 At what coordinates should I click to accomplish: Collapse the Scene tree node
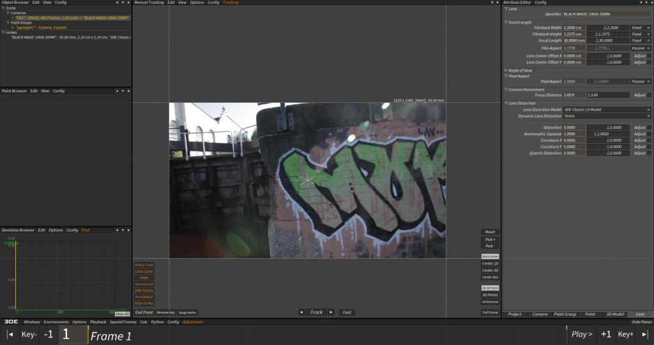pyautogui.click(x=3, y=8)
